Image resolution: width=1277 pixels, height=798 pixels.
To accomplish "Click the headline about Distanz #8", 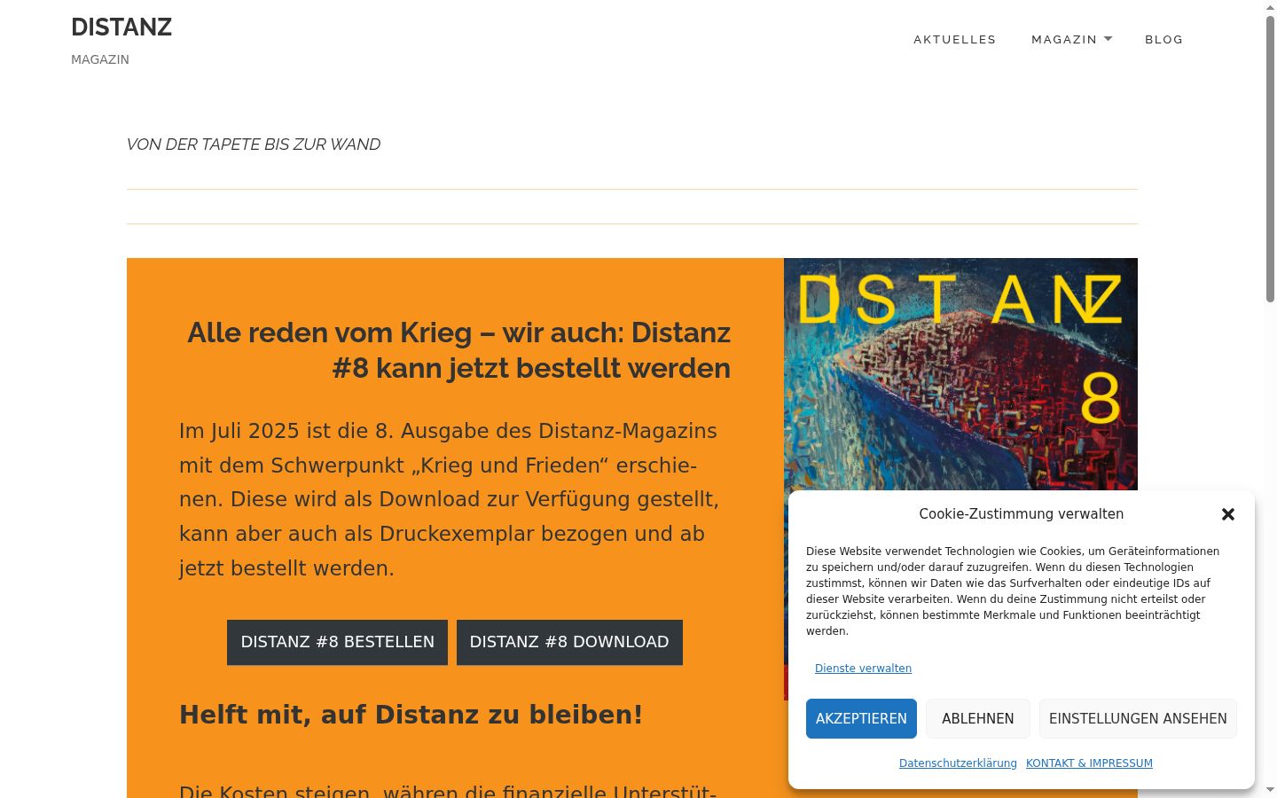I will pyautogui.click(x=458, y=350).
